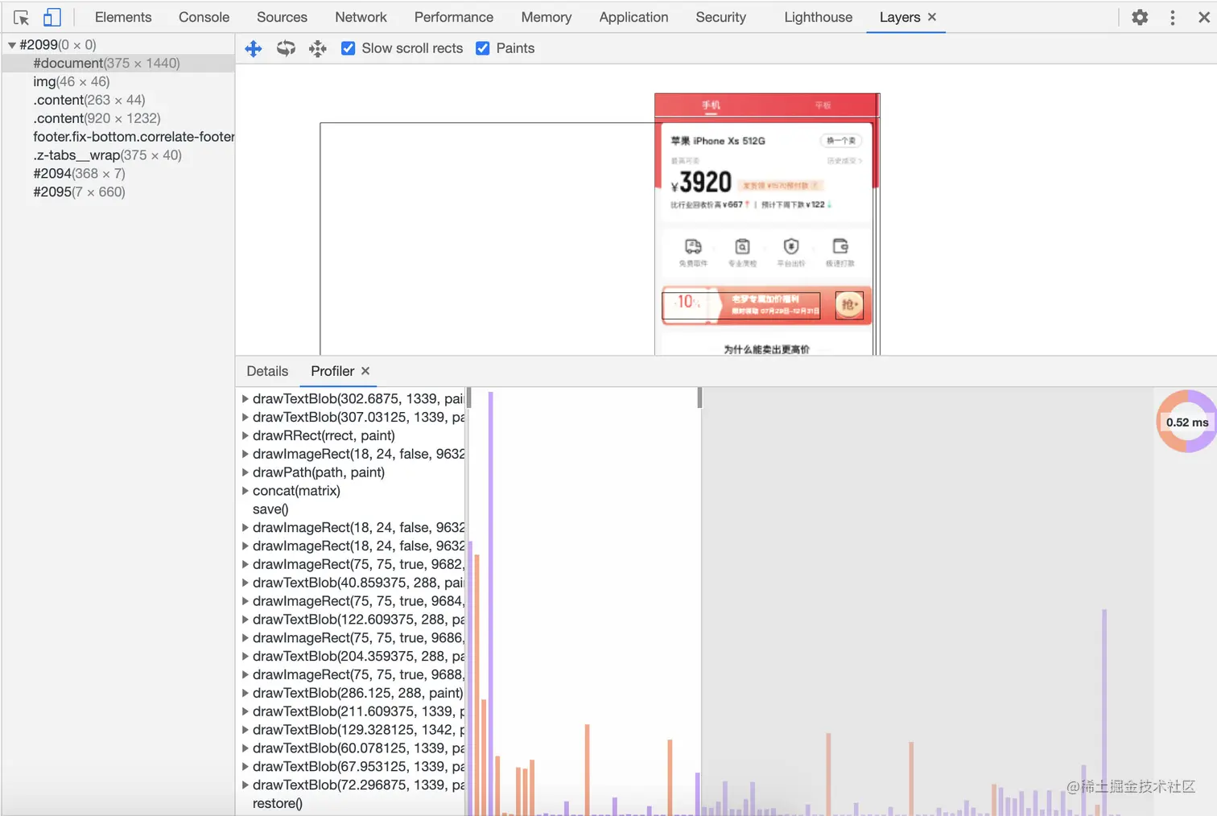Image resolution: width=1217 pixels, height=816 pixels.
Task: Expand the drawRRect(rrect, paint) entry
Action: 245,435
